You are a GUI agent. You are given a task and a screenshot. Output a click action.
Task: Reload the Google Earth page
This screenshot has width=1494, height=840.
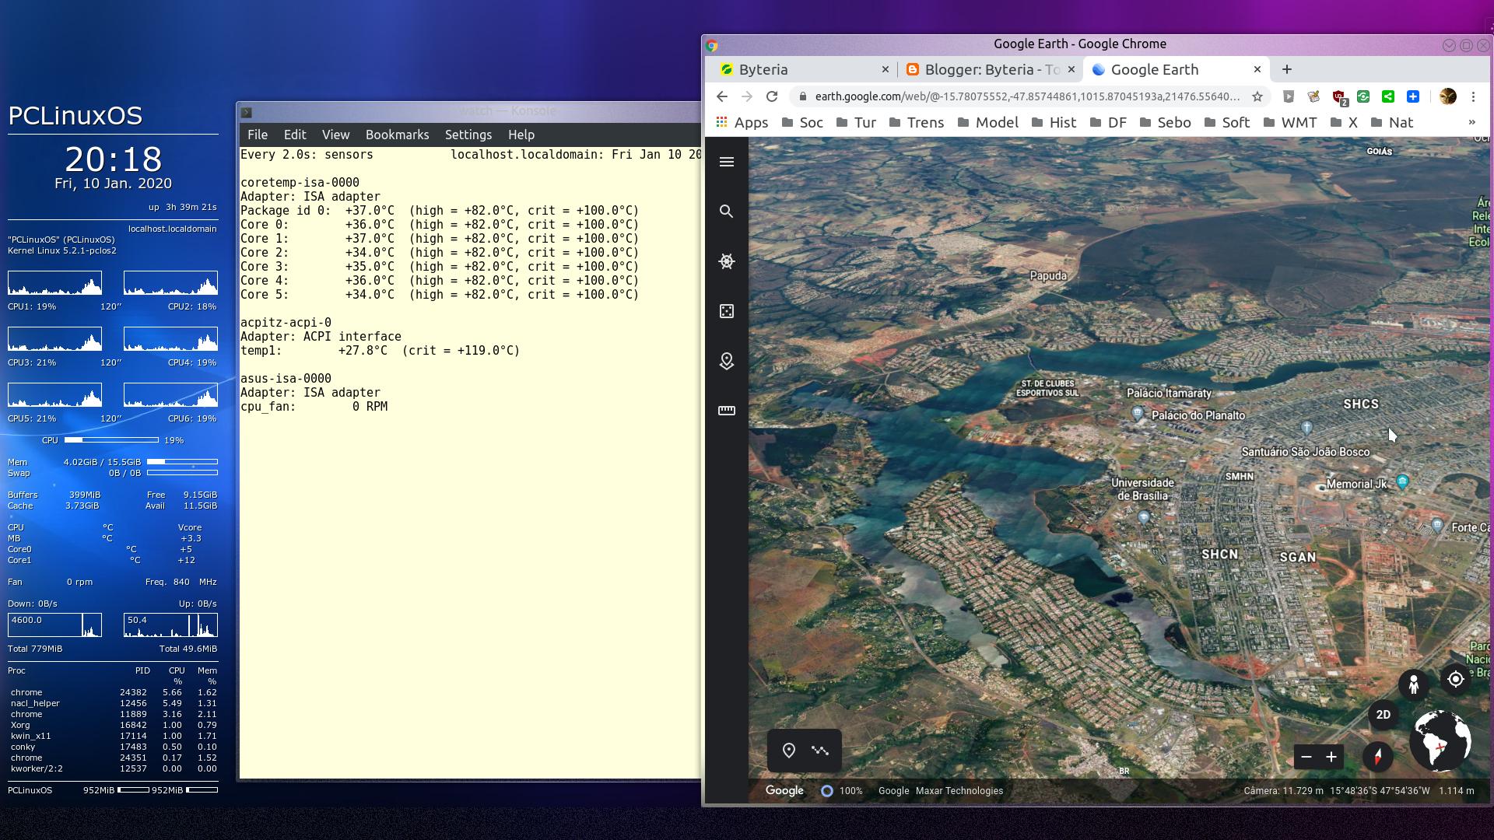coord(771,96)
